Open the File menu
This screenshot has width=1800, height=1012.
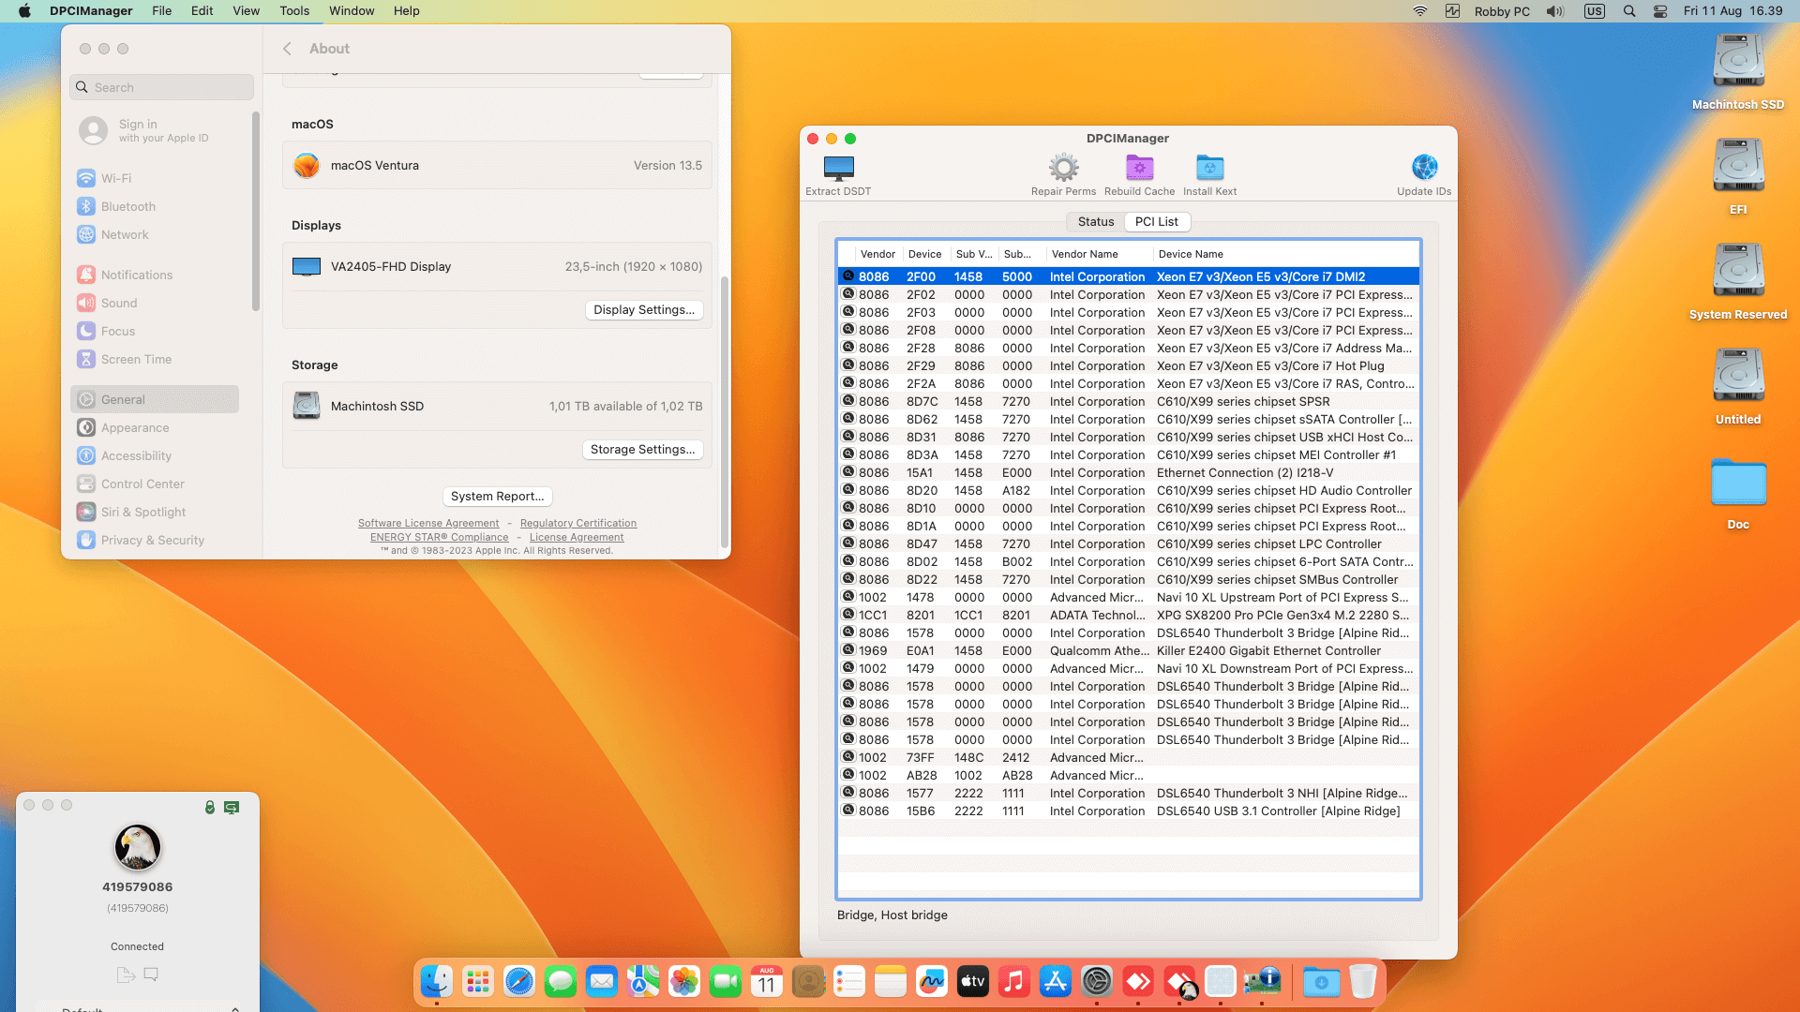coord(162,11)
